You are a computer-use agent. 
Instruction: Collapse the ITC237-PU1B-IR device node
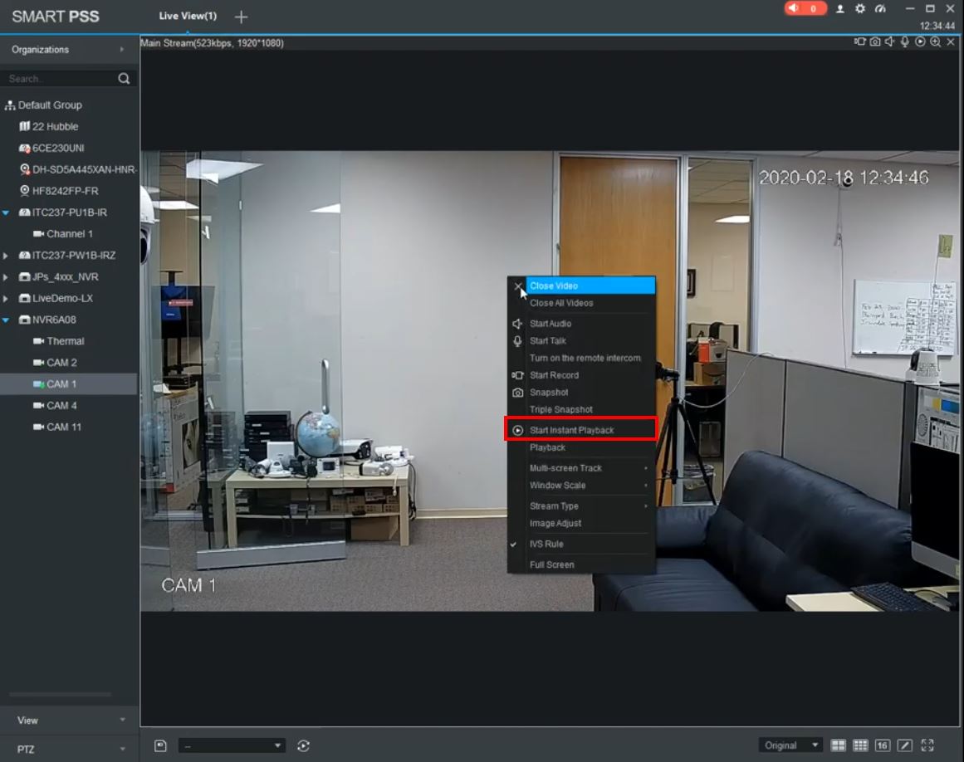pos(6,212)
